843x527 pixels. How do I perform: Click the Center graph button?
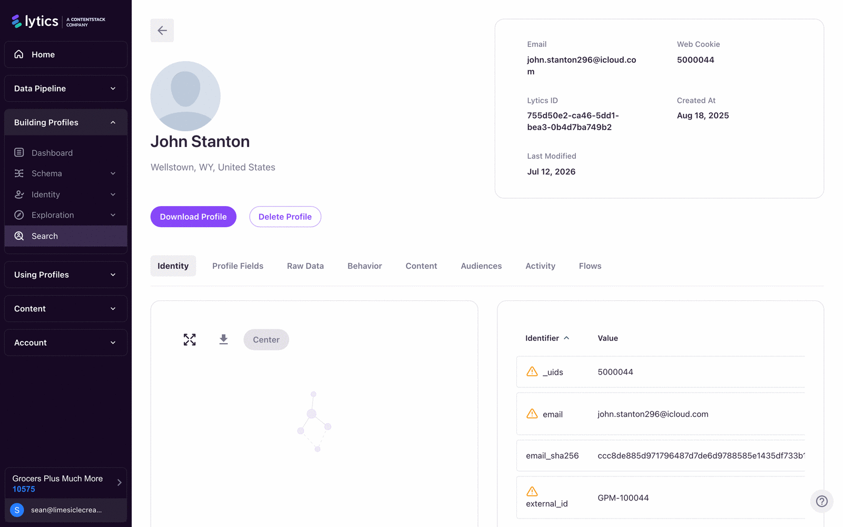pos(266,340)
